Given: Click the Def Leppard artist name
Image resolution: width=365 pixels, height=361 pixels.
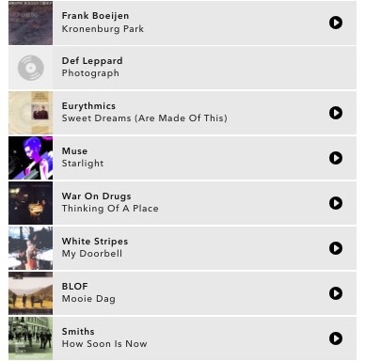Looking at the screenshot, I should click(92, 61).
